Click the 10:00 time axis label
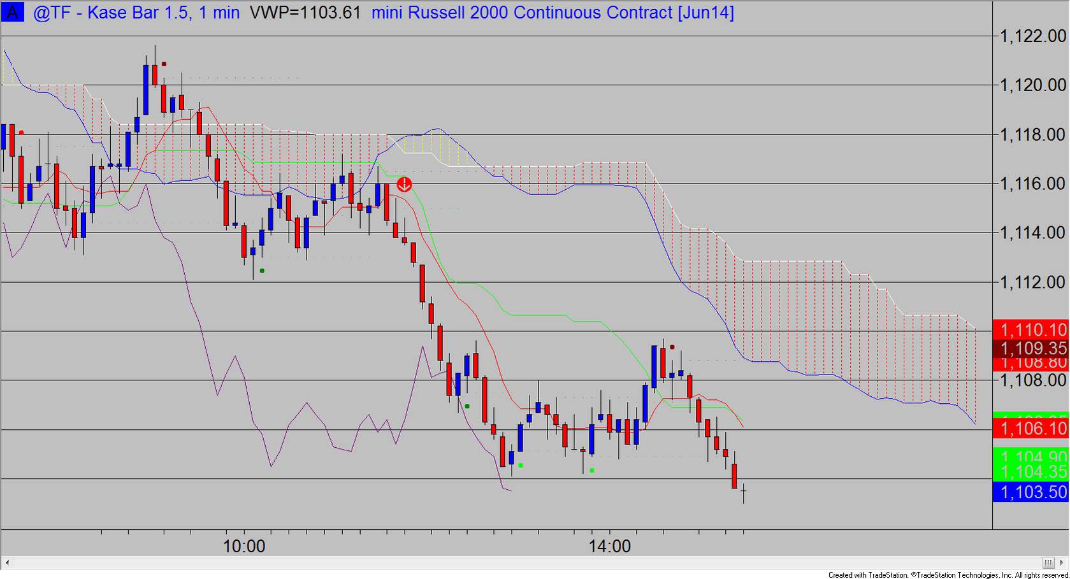Viewport: 1070px width, 579px height. coord(244,547)
